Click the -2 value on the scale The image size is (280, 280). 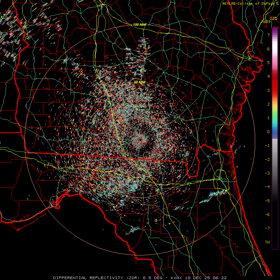tap(267, 160)
